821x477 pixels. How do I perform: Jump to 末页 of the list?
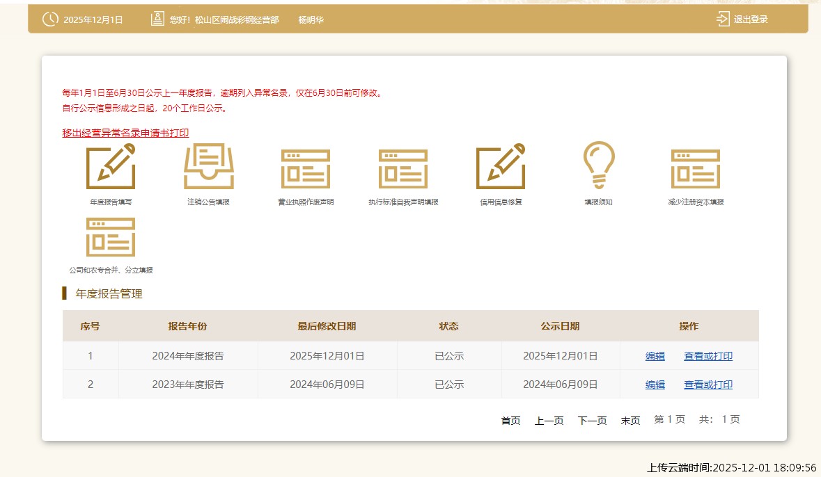coord(630,420)
